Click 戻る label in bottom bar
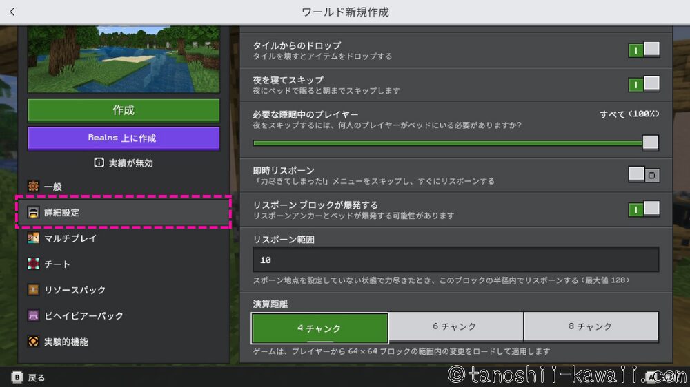 (x=36, y=378)
